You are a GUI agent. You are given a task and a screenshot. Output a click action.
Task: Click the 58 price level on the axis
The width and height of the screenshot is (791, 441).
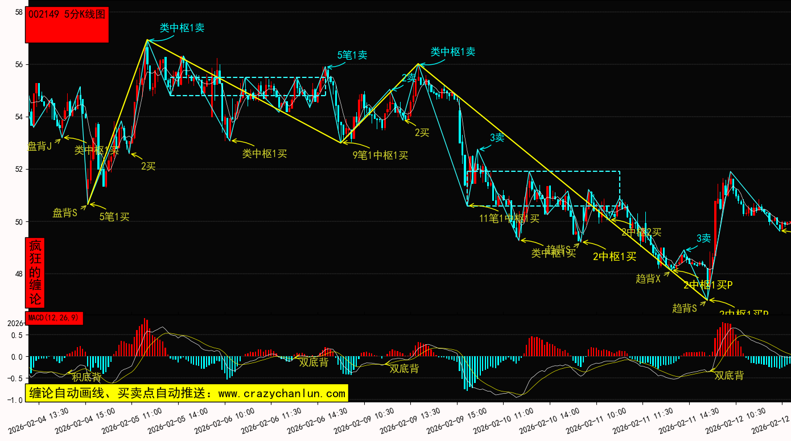19,12
